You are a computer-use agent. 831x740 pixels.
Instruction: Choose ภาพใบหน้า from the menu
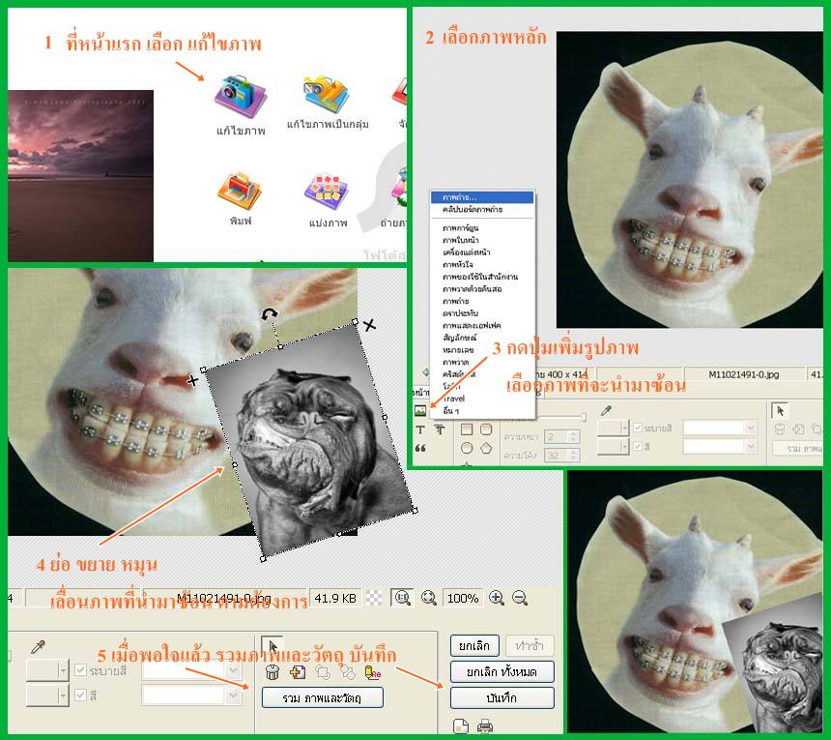482,240
